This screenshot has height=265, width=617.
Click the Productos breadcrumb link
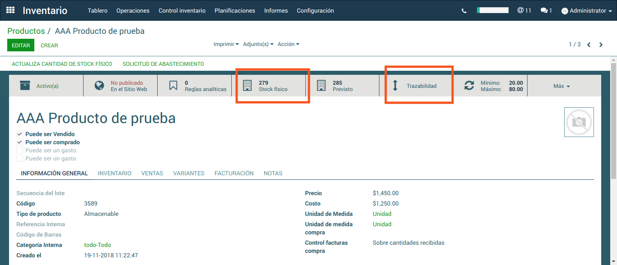coord(26,31)
